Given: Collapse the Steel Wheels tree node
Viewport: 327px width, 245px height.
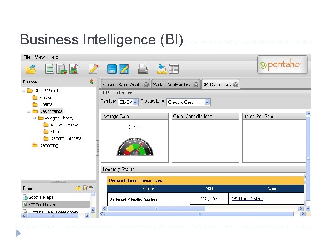Looking at the screenshot, I should click(23, 91).
